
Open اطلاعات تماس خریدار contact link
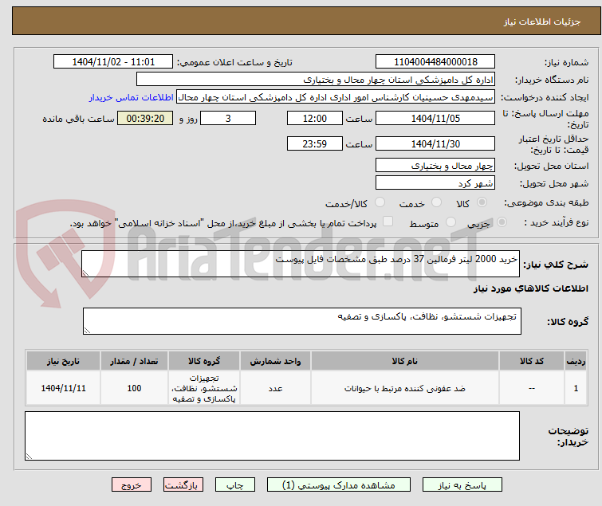coord(132,97)
